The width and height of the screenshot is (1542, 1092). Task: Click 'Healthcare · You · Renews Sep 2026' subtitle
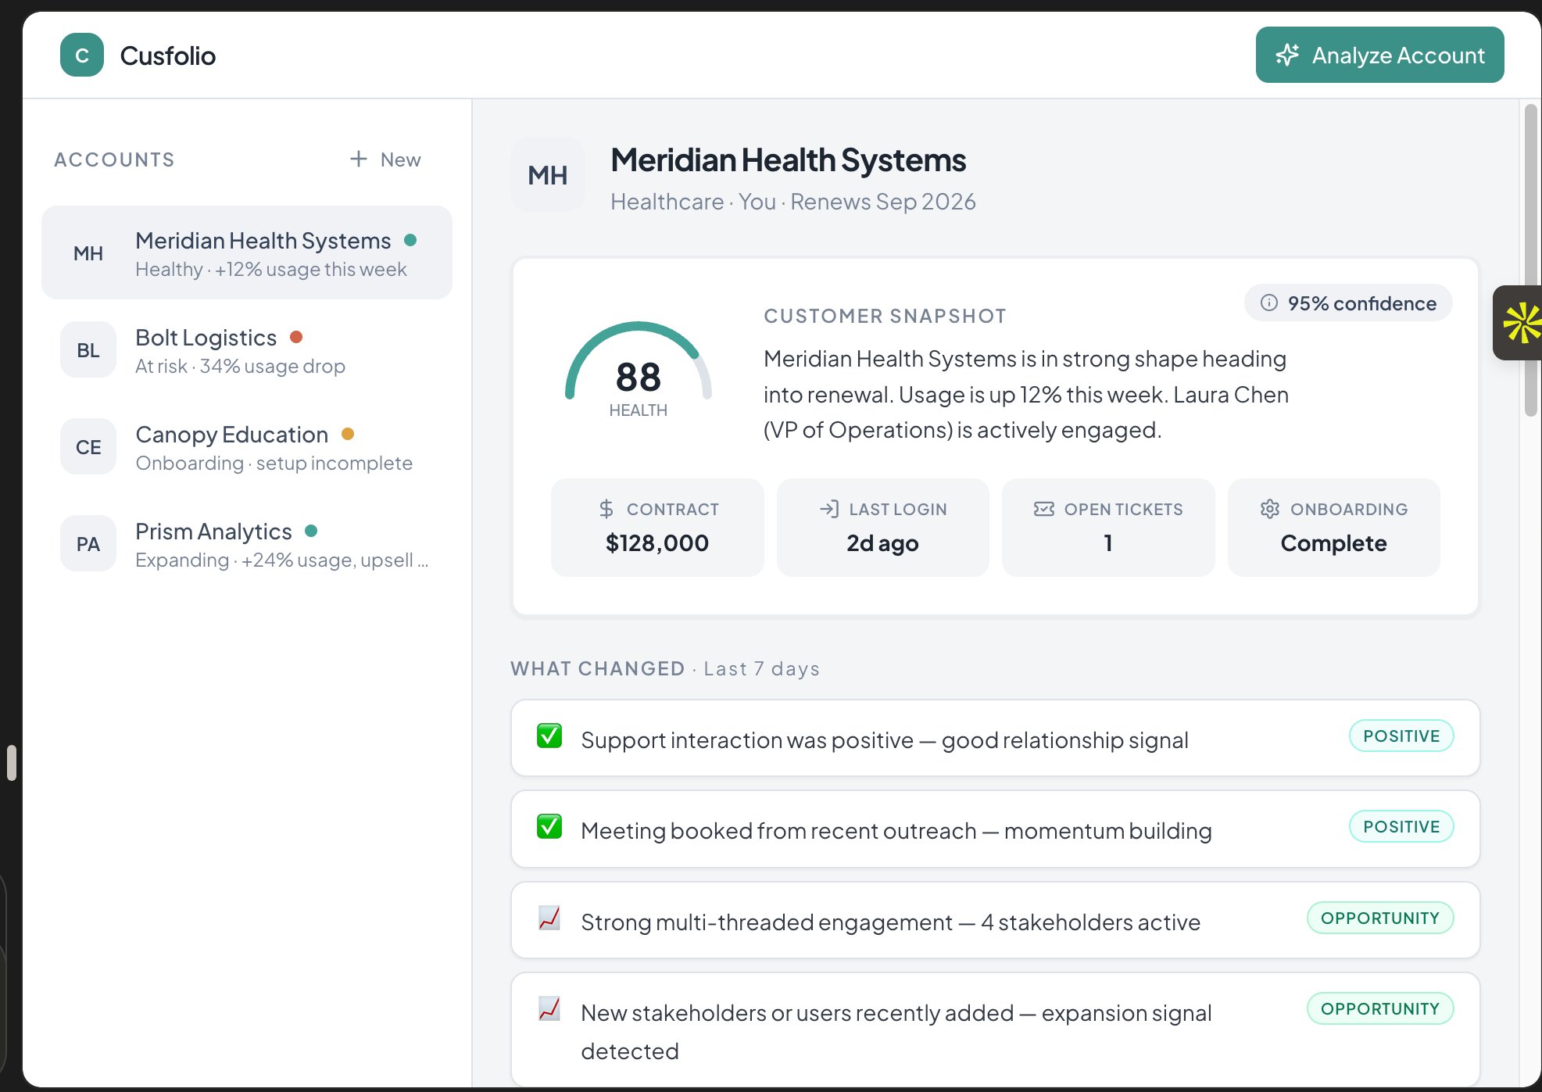793,202
